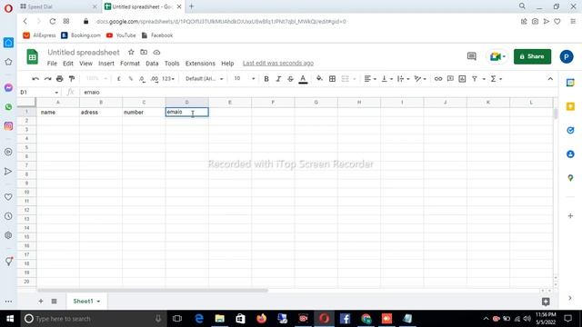Viewport: 582px width, 327px height.
Task: Click the Windows Start button
Action: tap(10, 319)
